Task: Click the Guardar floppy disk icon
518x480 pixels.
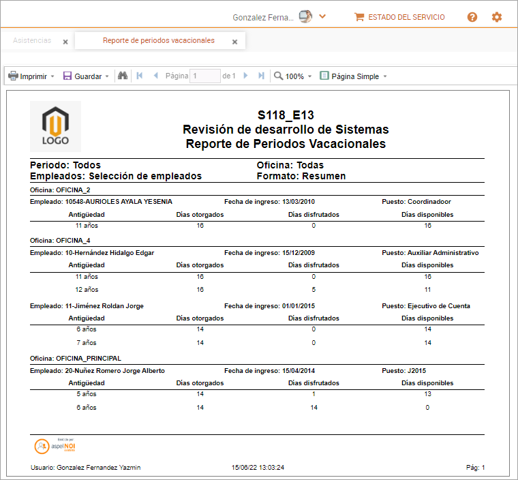Action: pyautogui.click(x=67, y=76)
